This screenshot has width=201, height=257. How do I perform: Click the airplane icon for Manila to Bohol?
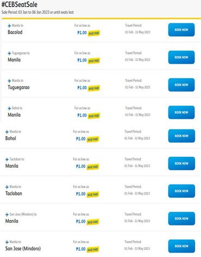pos(7,132)
